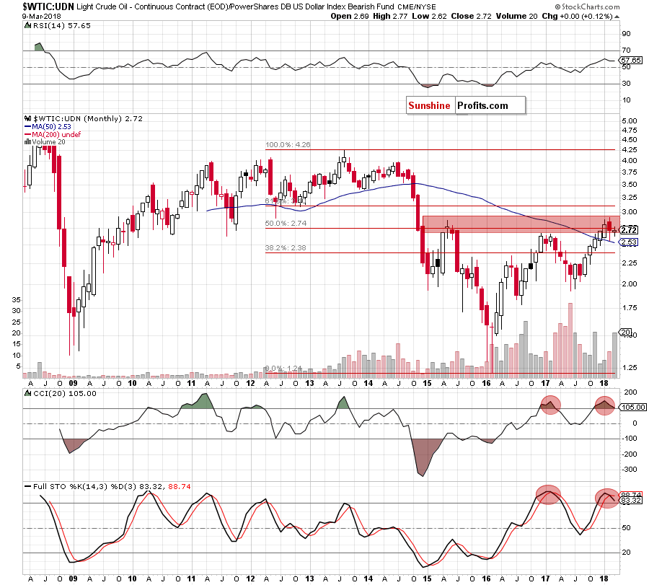Click the 83.32 stochastic value tag
Viewport: 649px width, 585px height.
click(x=631, y=501)
